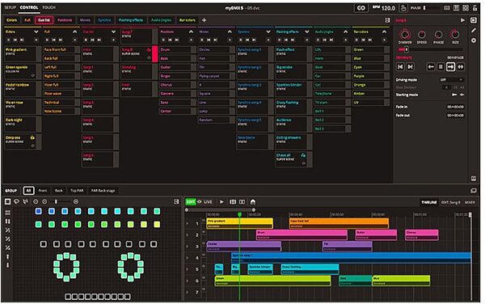
Task: Open the lock icon at top right
Action: pos(474,8)
